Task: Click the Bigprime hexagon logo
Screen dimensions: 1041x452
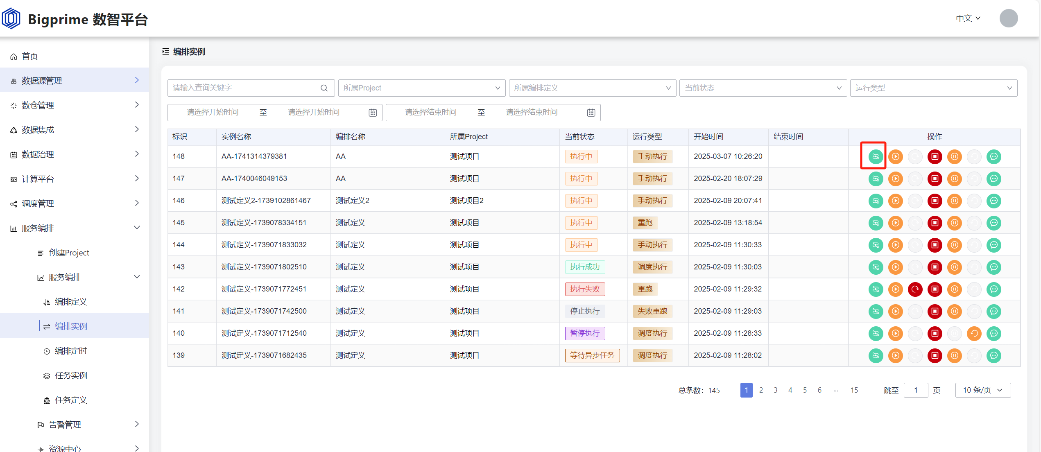Action: click(x=11, y=19)
